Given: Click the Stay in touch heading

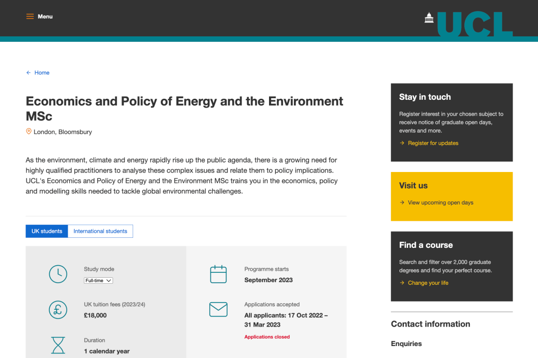Looking at the screenshot, I should click(425, 97).
